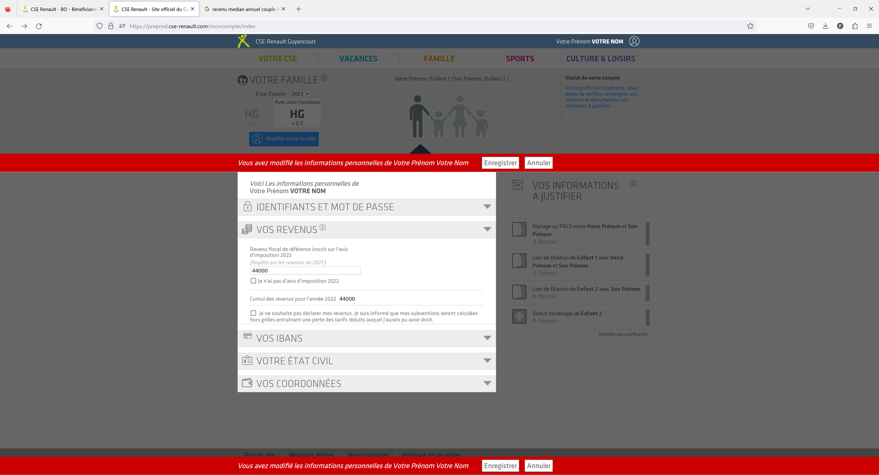
Task: Open the extensions puzzle icon
Action: point(855,26)
